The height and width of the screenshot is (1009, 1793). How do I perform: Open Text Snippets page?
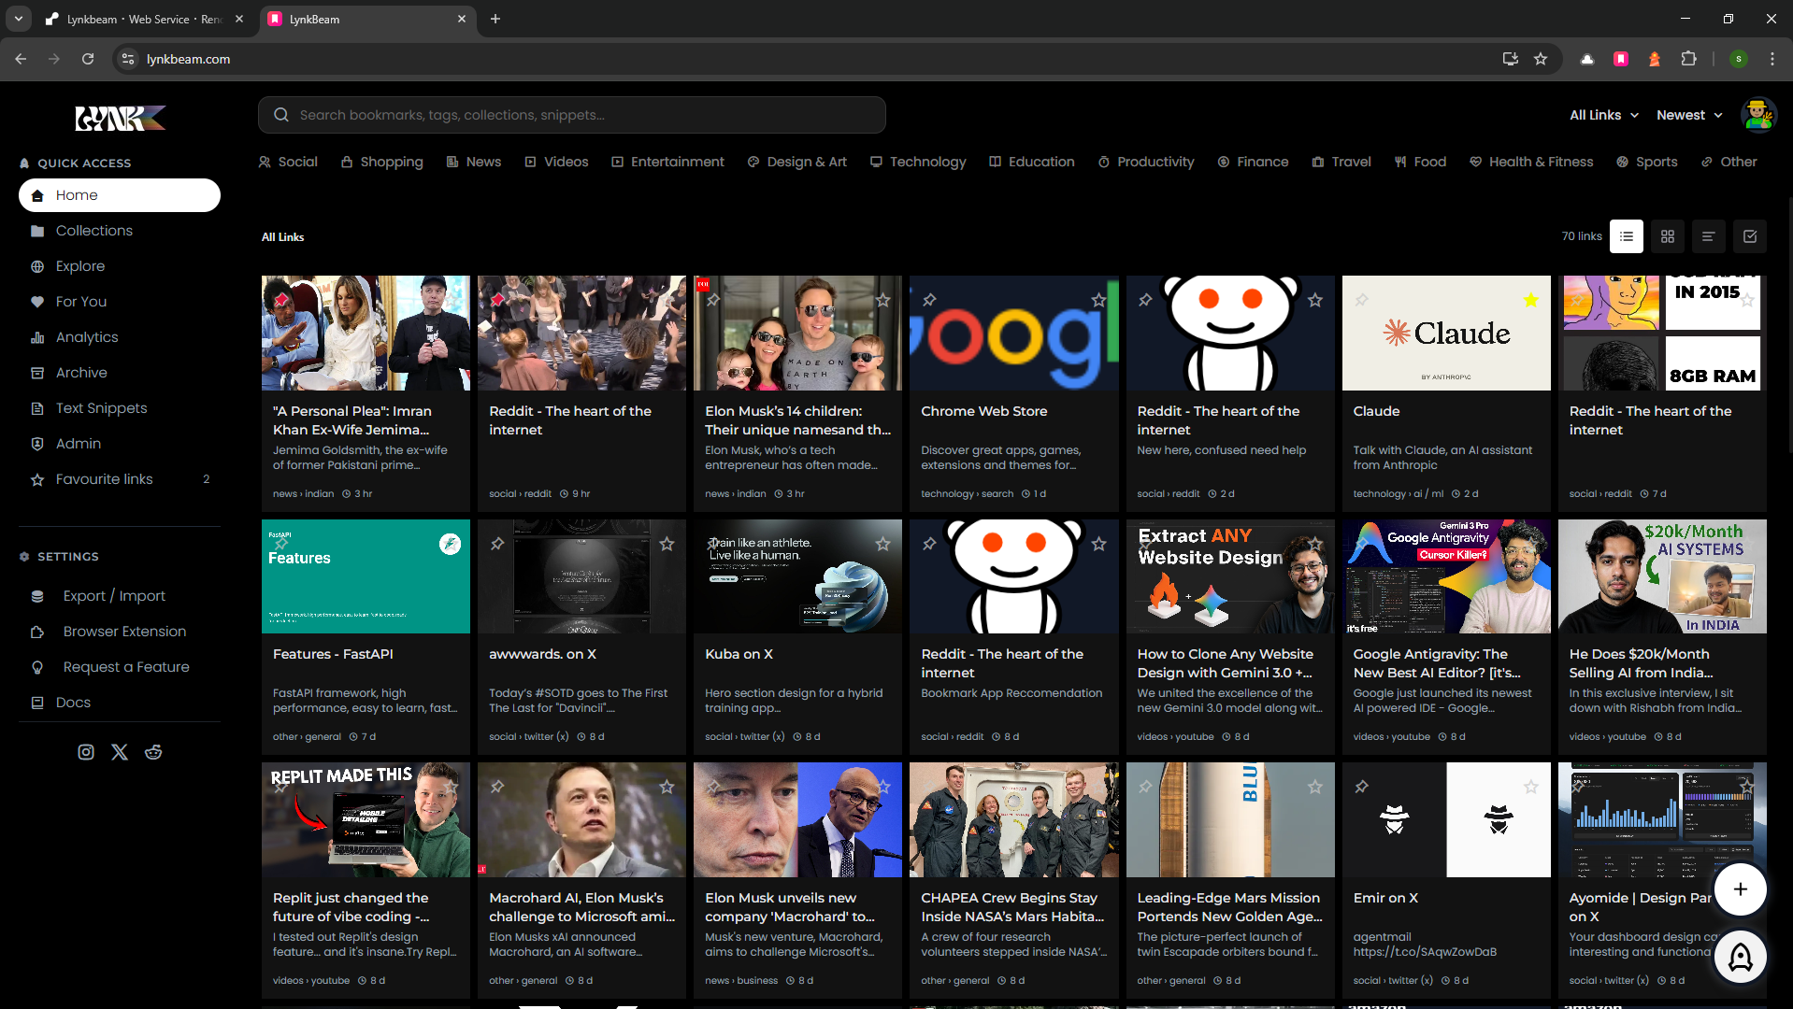coord(120,408)
